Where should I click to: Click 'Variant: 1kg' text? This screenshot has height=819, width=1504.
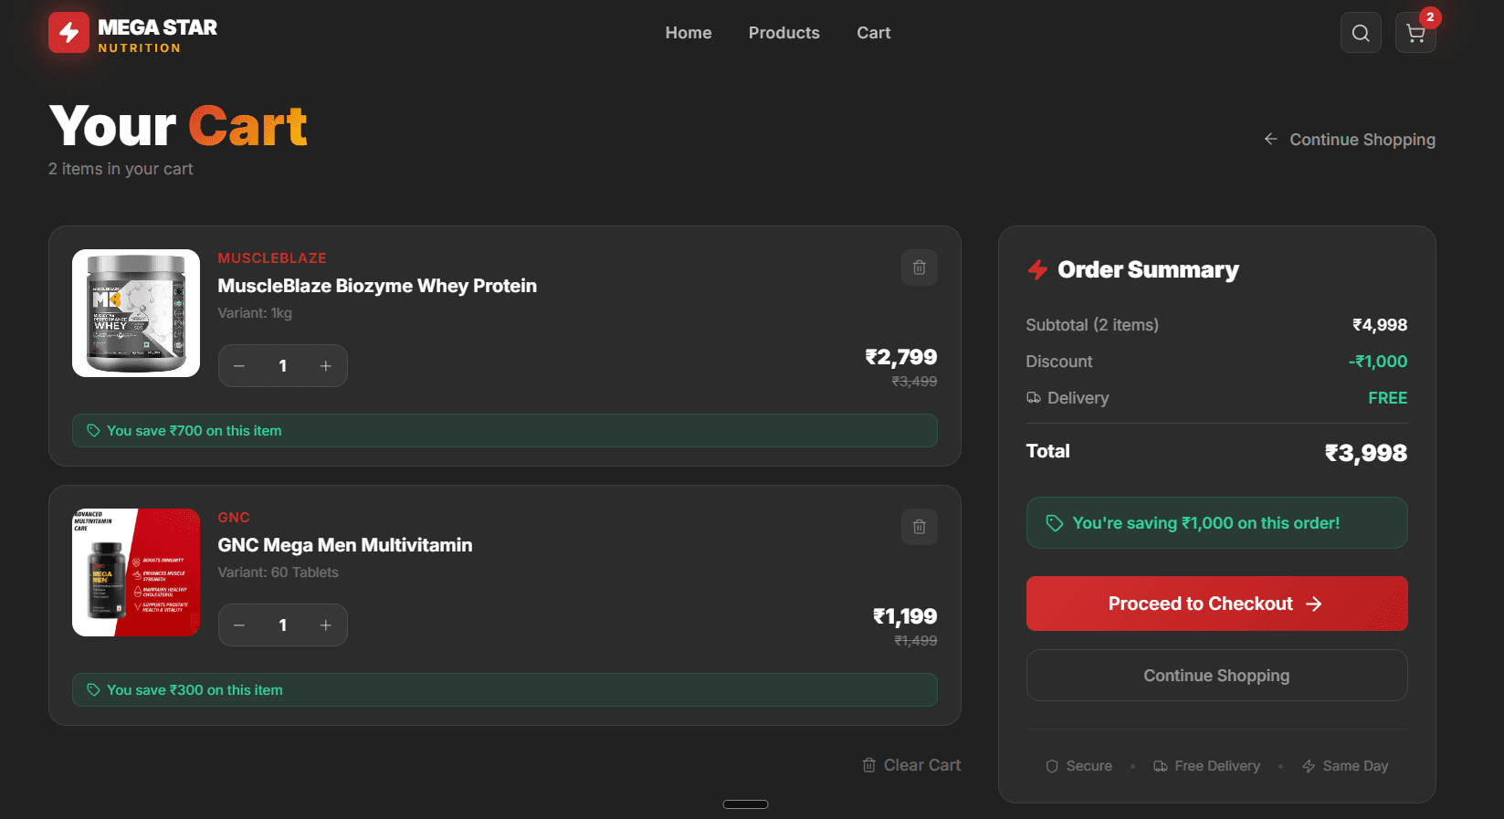click(255, 313)
